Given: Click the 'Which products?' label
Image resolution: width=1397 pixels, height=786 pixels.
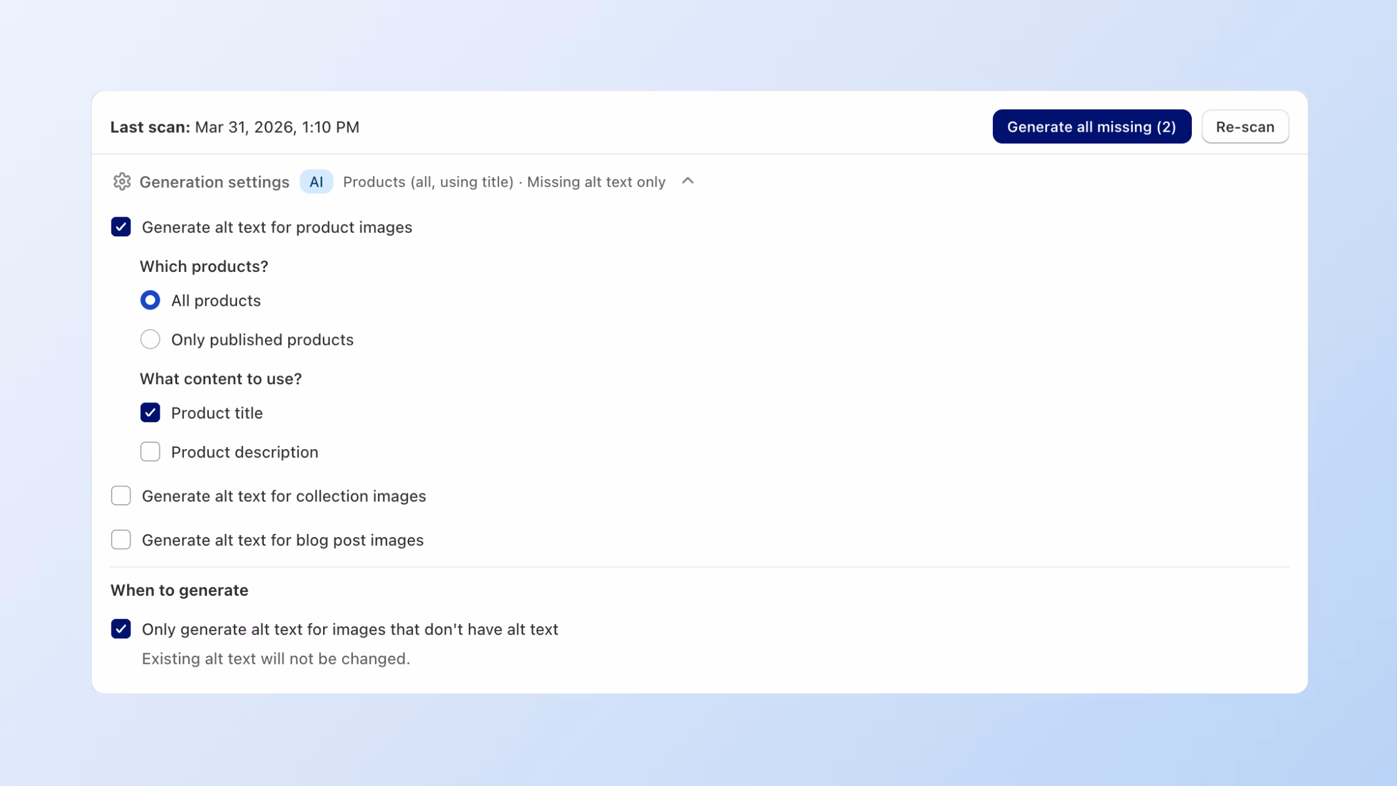Looking at the screenshot, I should point(204,266).
